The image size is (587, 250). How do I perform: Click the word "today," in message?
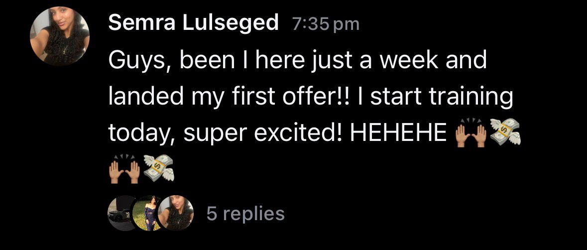point(142,133)
